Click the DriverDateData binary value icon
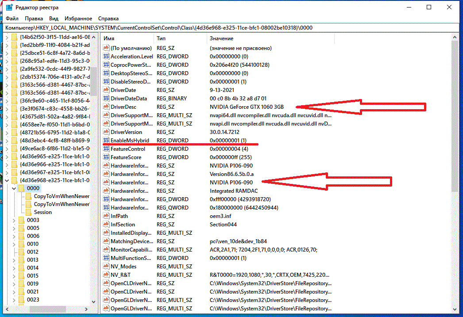Screen dimensions: 463x317 [x=106, y=99]
